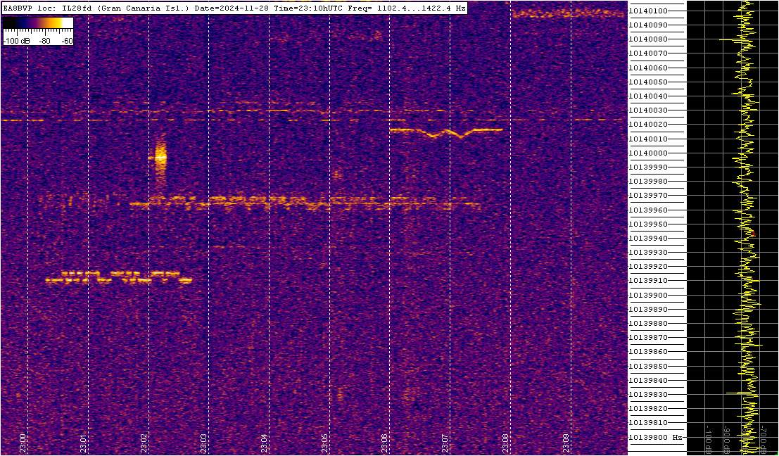The image size is (779, 456).
Task: Click the 10140020 frequency scale label
Action: click(x=648, y=125)
